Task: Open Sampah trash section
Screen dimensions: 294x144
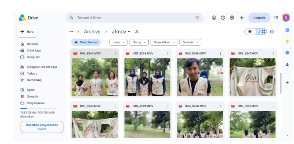Action: coord(32,97)
